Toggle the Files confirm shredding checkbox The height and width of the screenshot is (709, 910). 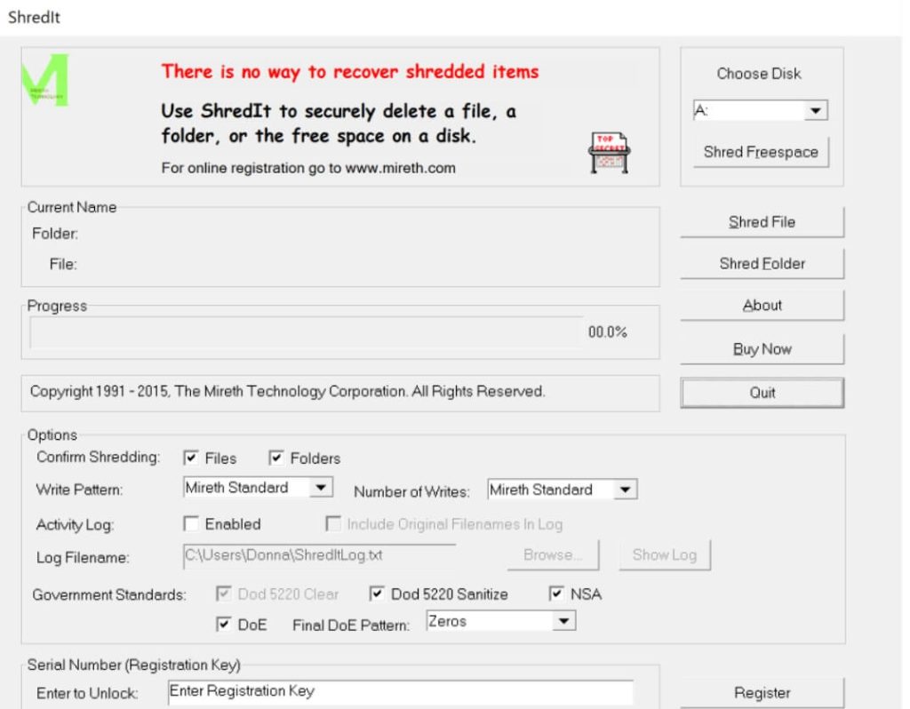pyautogui.click(x=190, y=458)
